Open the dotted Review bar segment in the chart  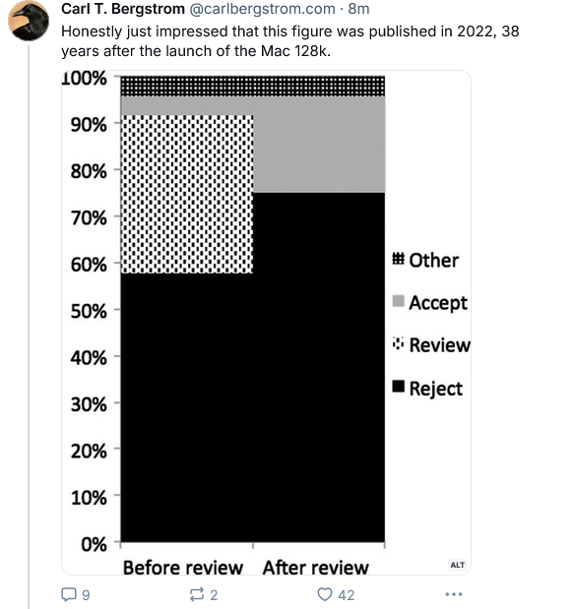point(187,194)
